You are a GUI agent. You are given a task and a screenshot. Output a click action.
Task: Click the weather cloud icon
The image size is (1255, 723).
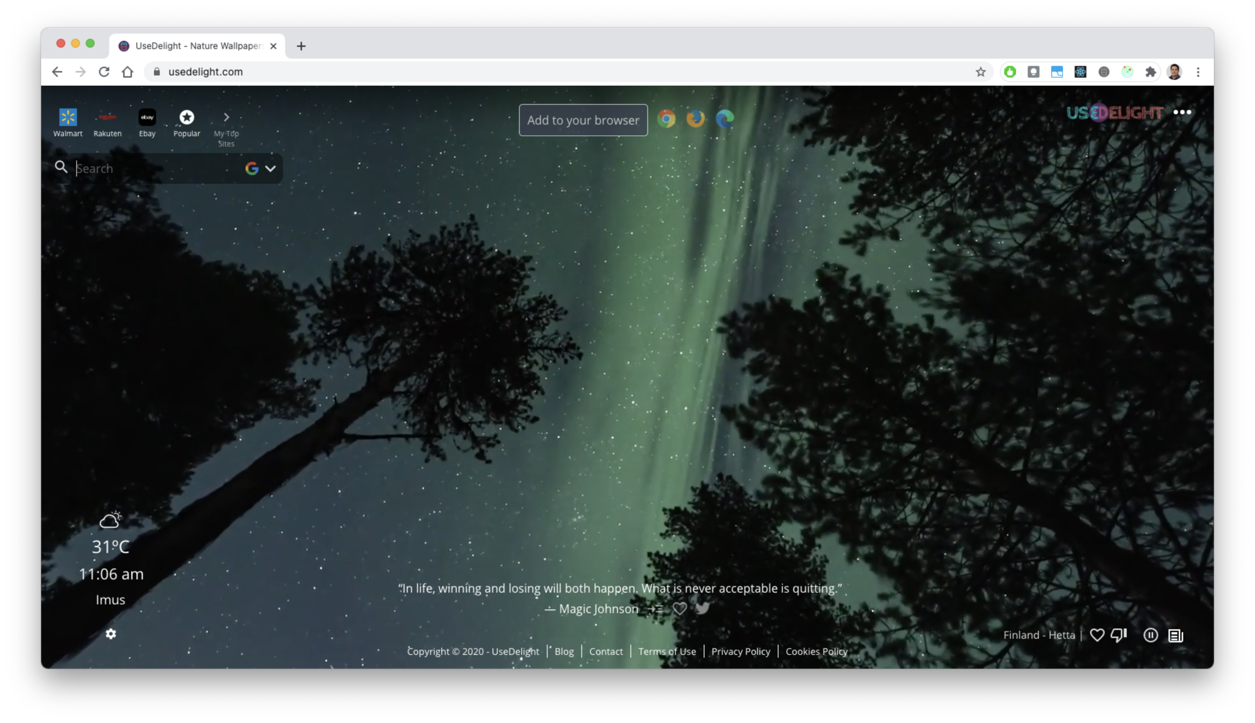click(x=110, y=519)
